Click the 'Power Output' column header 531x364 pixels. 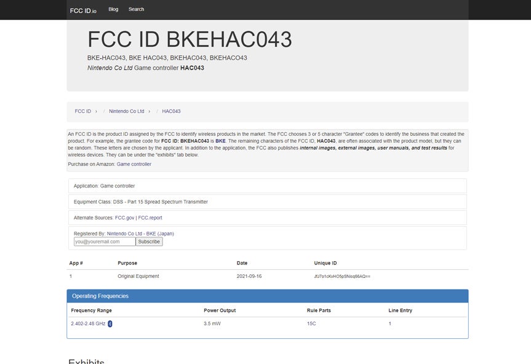click(220, 311)
